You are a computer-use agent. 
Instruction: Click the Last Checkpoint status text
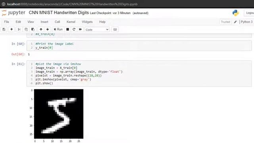pyautogui.click(x=110, y=13)
